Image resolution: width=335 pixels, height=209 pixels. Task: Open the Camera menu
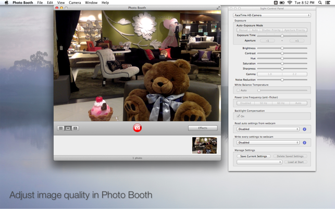pos(75,3)
